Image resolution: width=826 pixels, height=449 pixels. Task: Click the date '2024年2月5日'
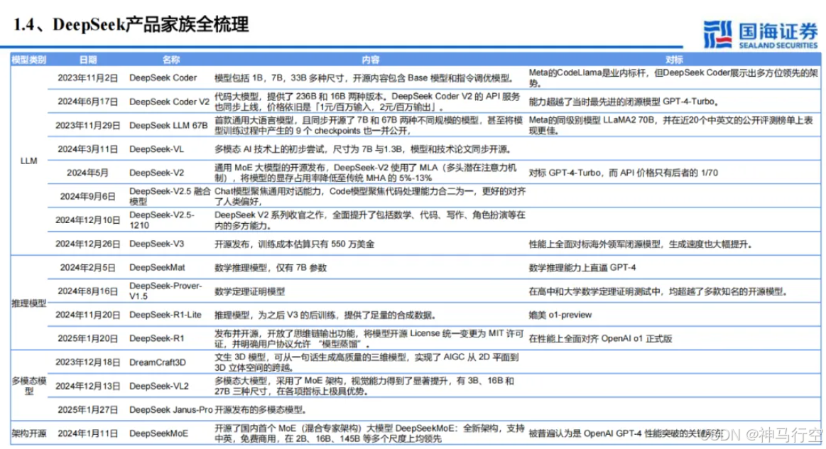pyautogui.click(x=88, y=268)
